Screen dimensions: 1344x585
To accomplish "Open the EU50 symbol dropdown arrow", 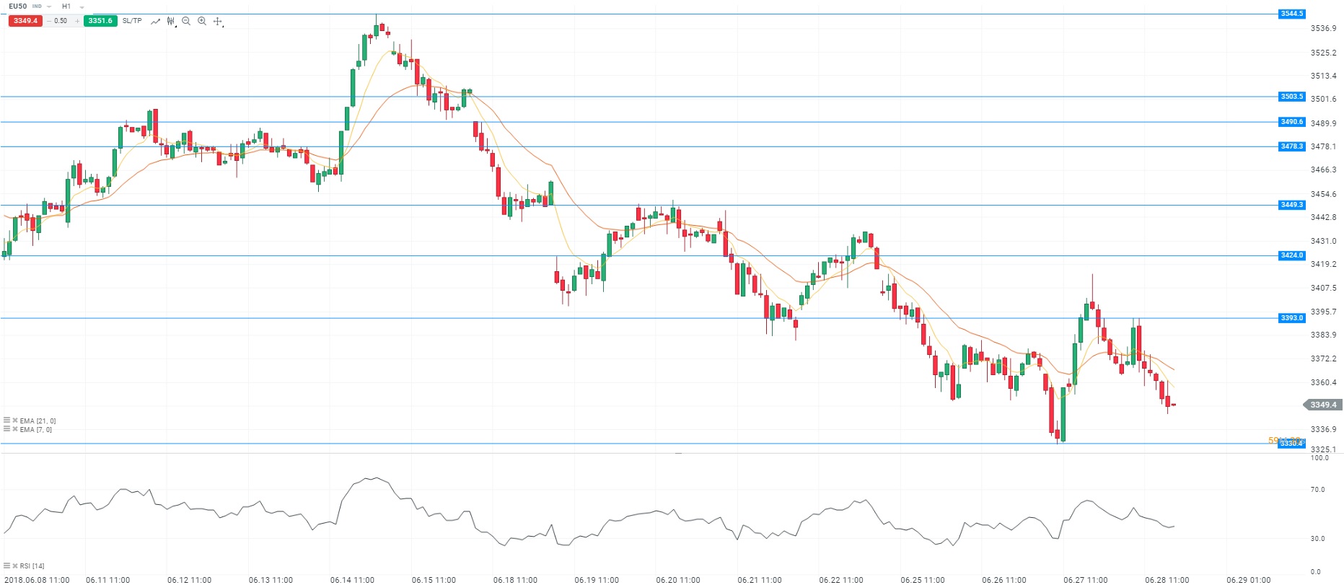I will tap(49, 6).
